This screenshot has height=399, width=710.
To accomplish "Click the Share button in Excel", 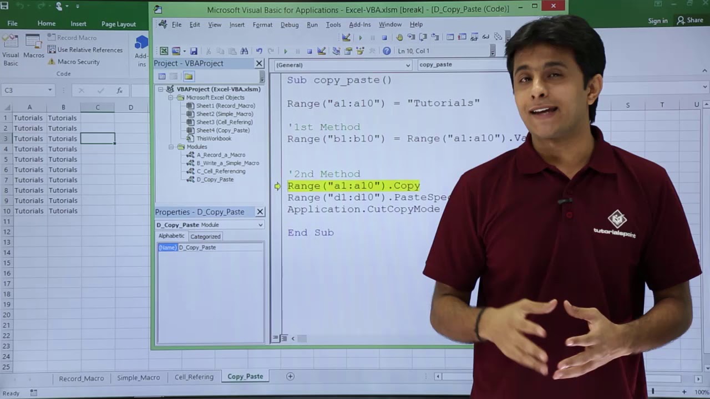I will [690, 21].
